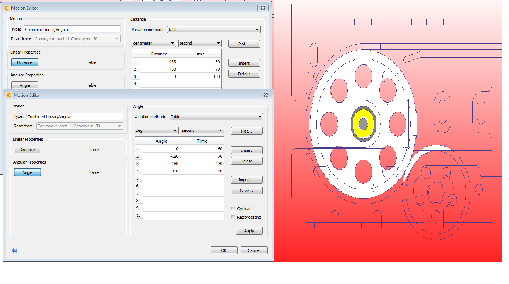The image size is (509, 284).
Task: Click Save to export the angle table
Action: (x=247, y=190)
